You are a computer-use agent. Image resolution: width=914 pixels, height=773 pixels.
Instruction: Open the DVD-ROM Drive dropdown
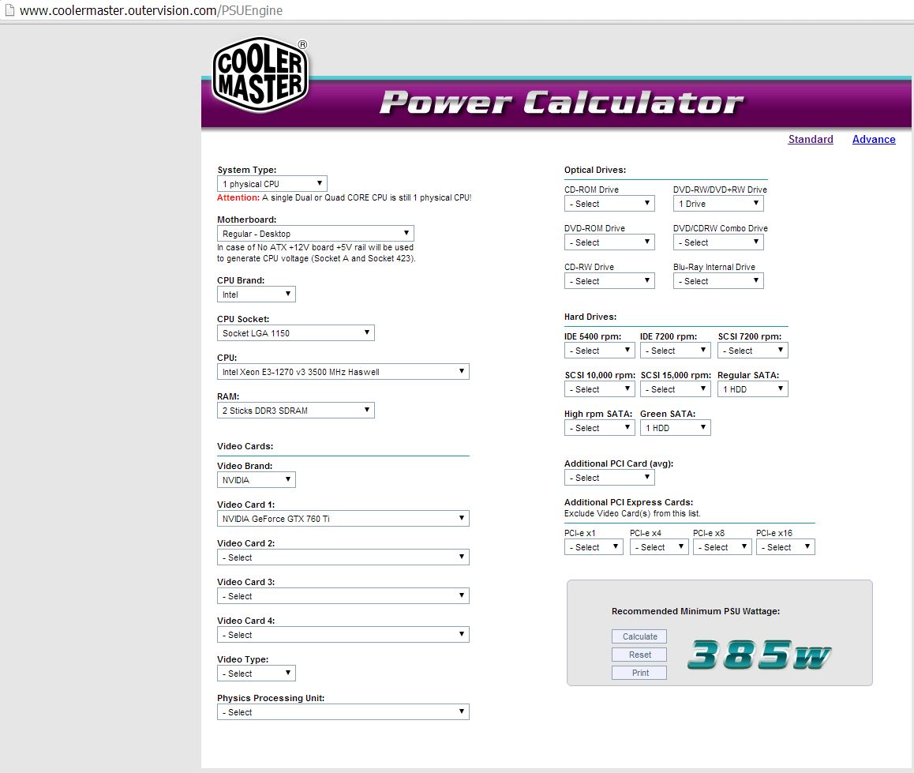609,242
